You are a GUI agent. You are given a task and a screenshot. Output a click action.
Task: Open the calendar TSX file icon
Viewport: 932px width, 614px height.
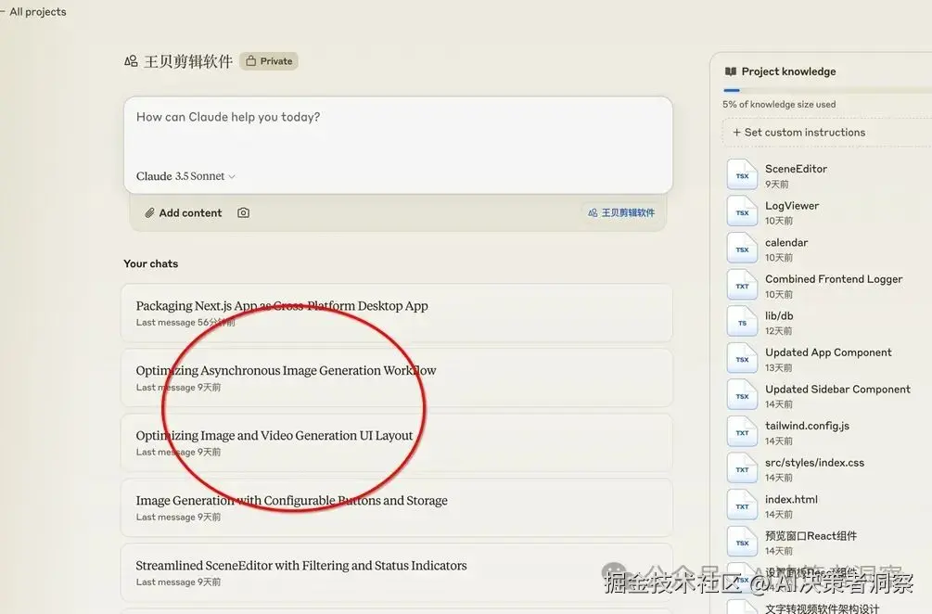tap(742, 249)
